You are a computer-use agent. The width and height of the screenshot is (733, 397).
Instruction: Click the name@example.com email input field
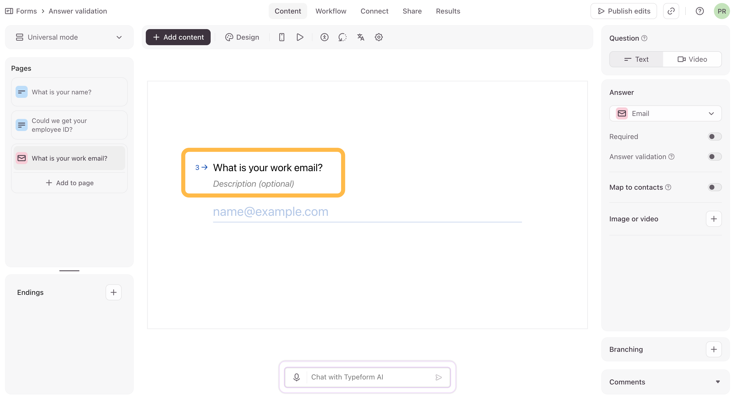click(x=367, y=212)
